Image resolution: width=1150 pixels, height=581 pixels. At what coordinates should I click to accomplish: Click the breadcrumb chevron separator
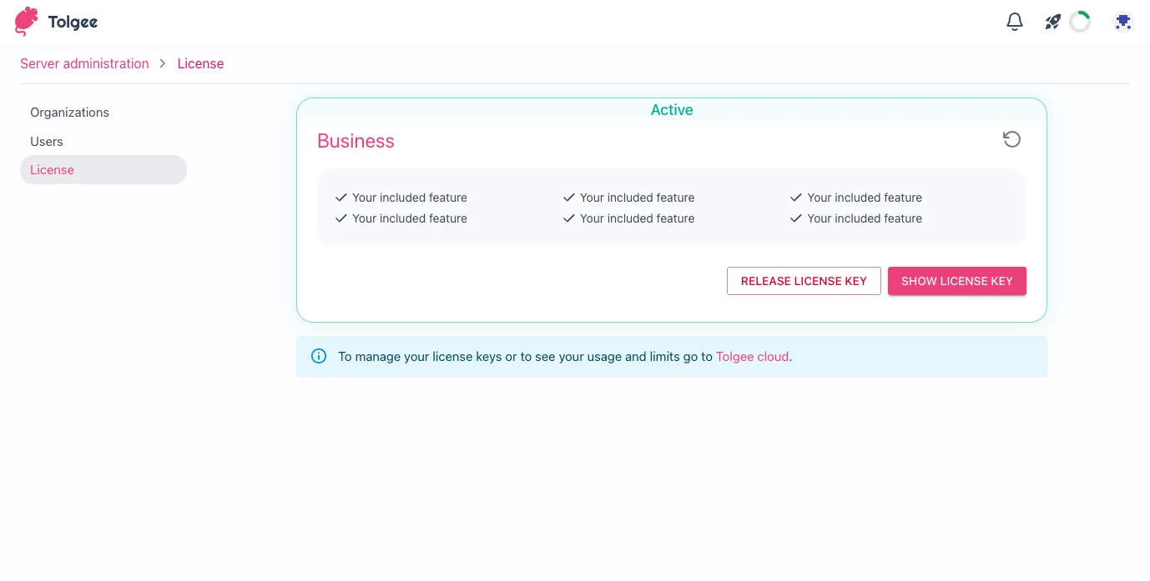(163, 63)
